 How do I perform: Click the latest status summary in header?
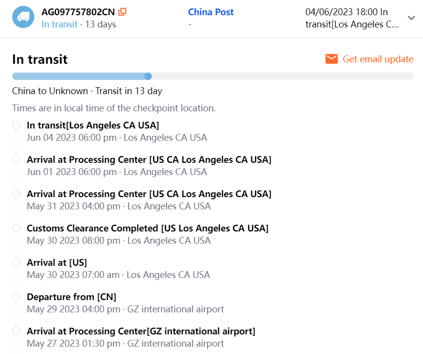[x=352, y=18]
